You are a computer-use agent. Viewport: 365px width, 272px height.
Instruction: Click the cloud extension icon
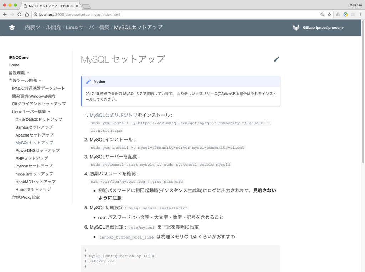point(338,15)
